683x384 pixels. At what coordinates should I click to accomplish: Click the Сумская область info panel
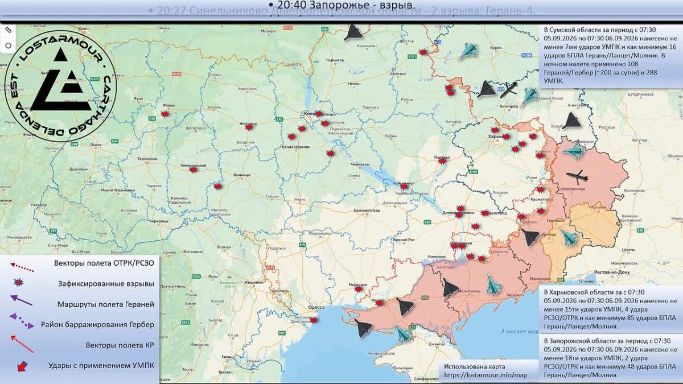610,56
